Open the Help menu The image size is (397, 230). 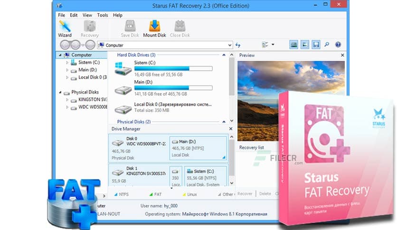[x=117, y=15]
